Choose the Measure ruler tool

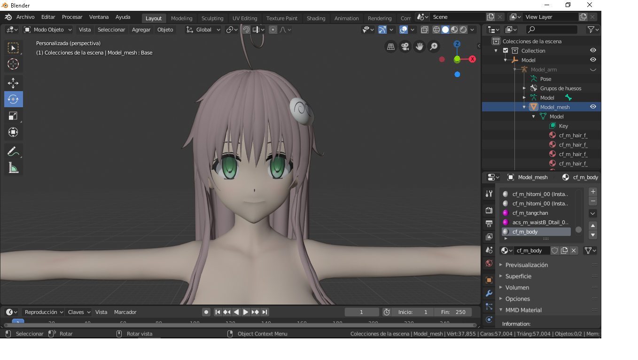pyautogui.click(x=13, y=168)
